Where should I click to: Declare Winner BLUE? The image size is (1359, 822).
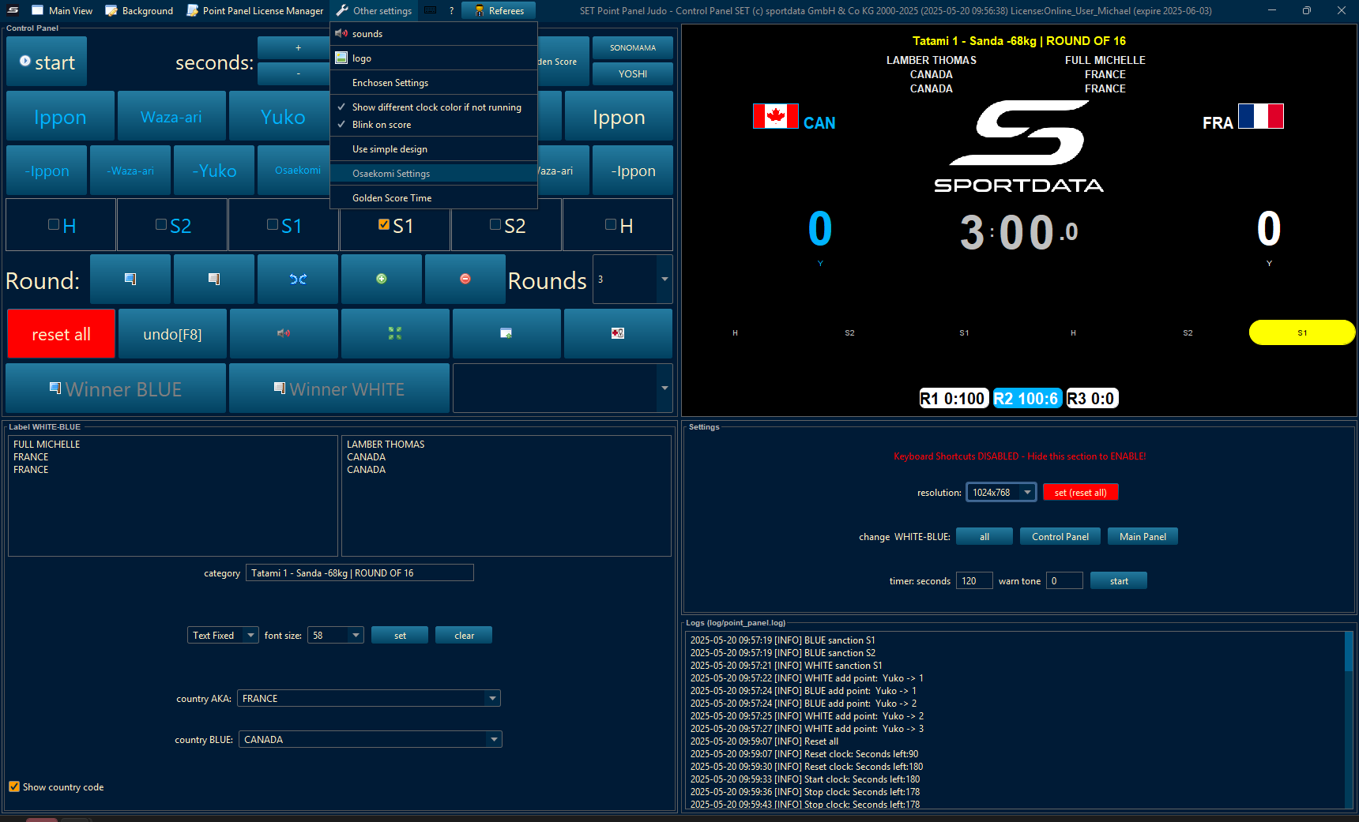coord(116,388)
